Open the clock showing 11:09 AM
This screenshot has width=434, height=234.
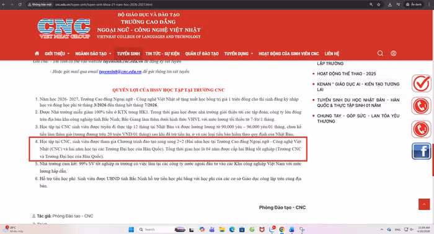click(423, 229)
